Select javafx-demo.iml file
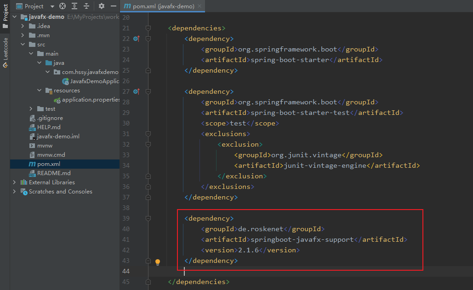The height and width of the screenshot is (290, 473). tap(58, 136)
